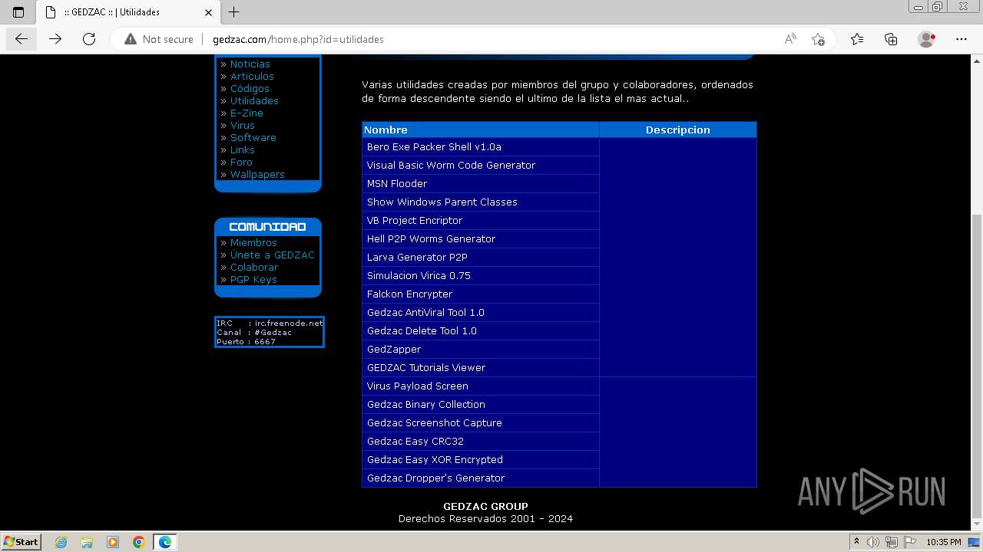This screenshot has height=552, width=983.
Task: Open browser Collections
Action: (x=891, y=39)
